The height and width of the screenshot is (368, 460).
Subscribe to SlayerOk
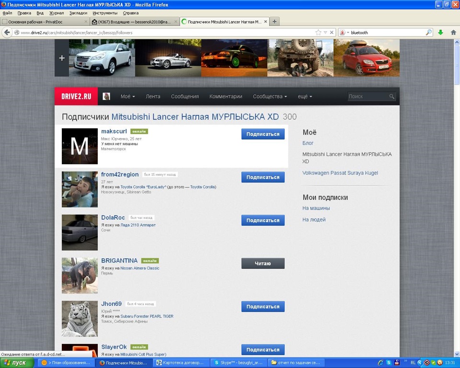[x=263, y=349]
